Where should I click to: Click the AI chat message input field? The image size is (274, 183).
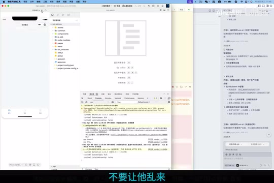point(247,159)
